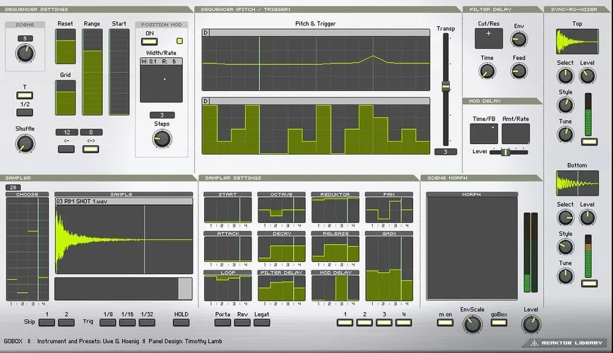This screenshot has height=353, width=613.
Task: Enable Legat switch
Action: coord(261,323)
